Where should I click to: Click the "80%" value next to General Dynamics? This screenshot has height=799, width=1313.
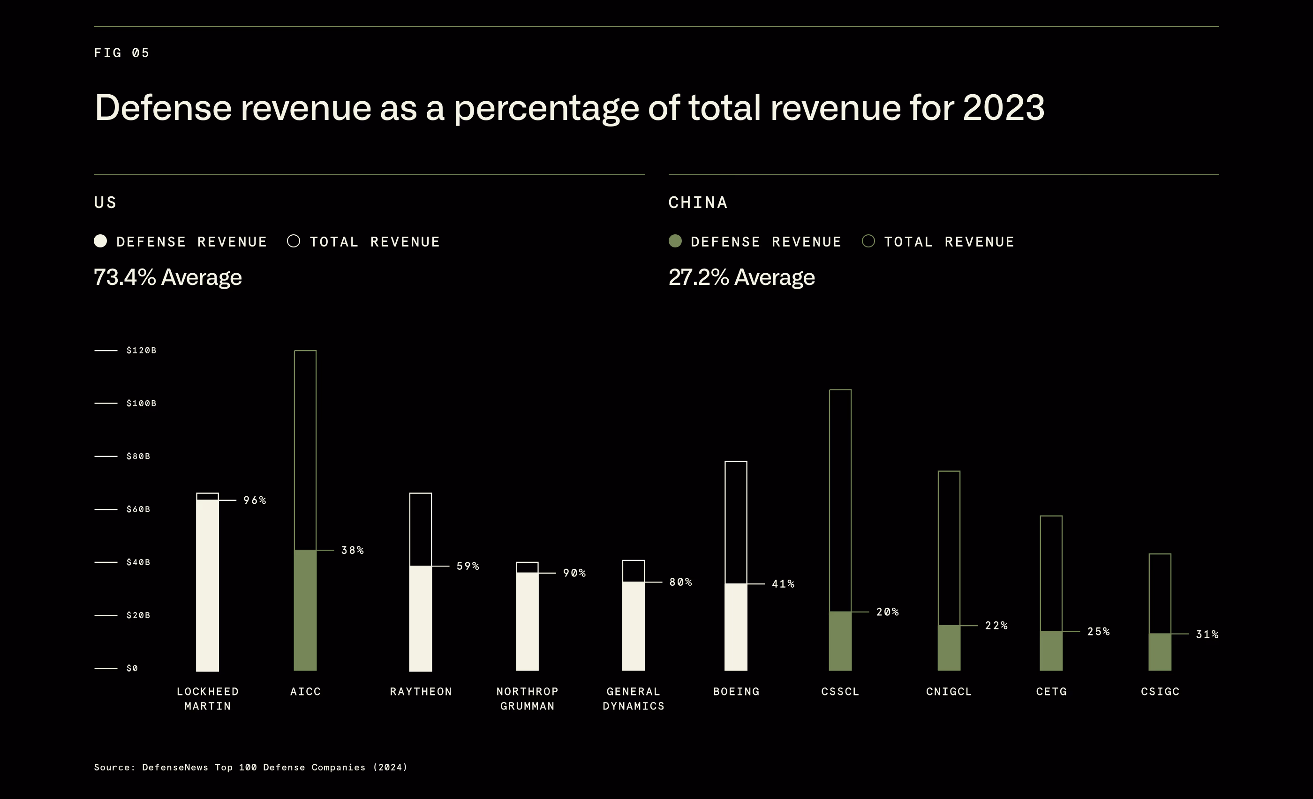pos(681,582)
